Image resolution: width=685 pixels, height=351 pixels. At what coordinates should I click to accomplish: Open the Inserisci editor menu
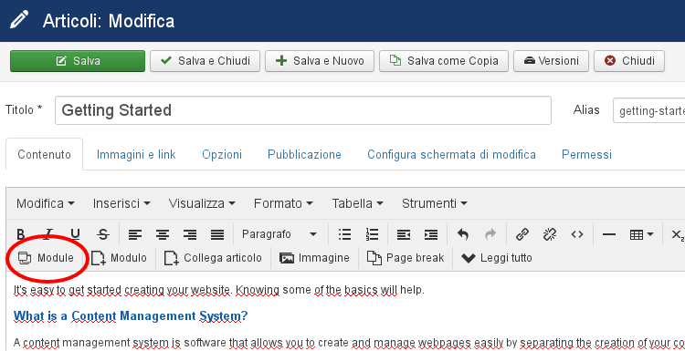pyautogui.click(x=121, y=203)
